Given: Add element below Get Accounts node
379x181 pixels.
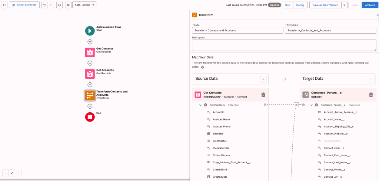Looking at the screenshot, I should (90, 85).
